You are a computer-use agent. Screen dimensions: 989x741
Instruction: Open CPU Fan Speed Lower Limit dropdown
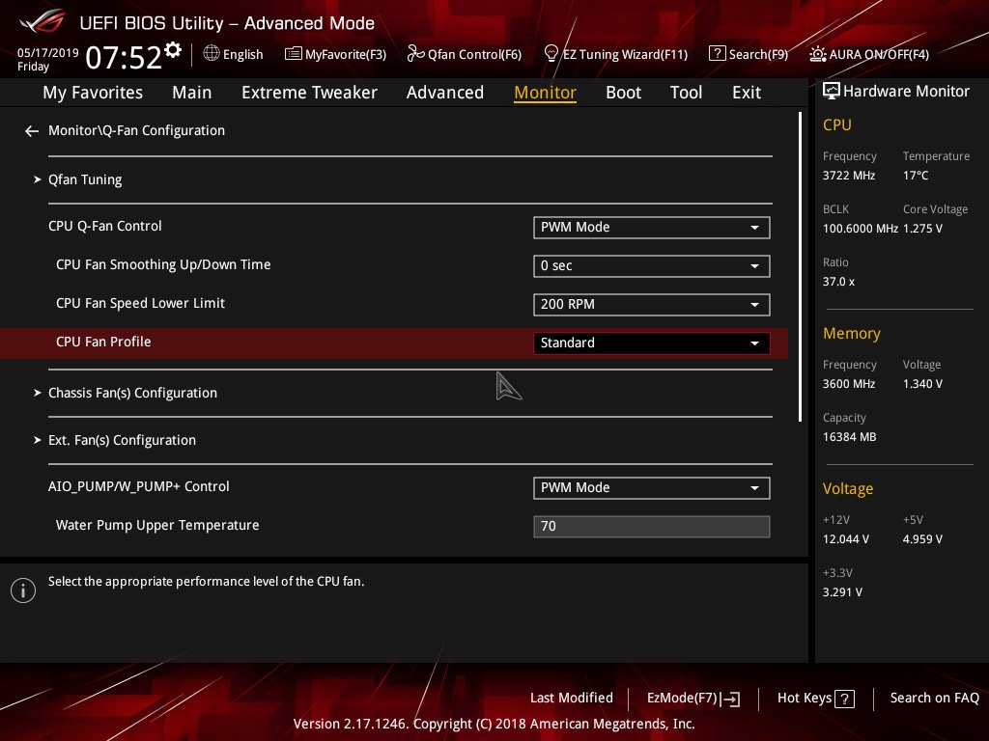652,304
